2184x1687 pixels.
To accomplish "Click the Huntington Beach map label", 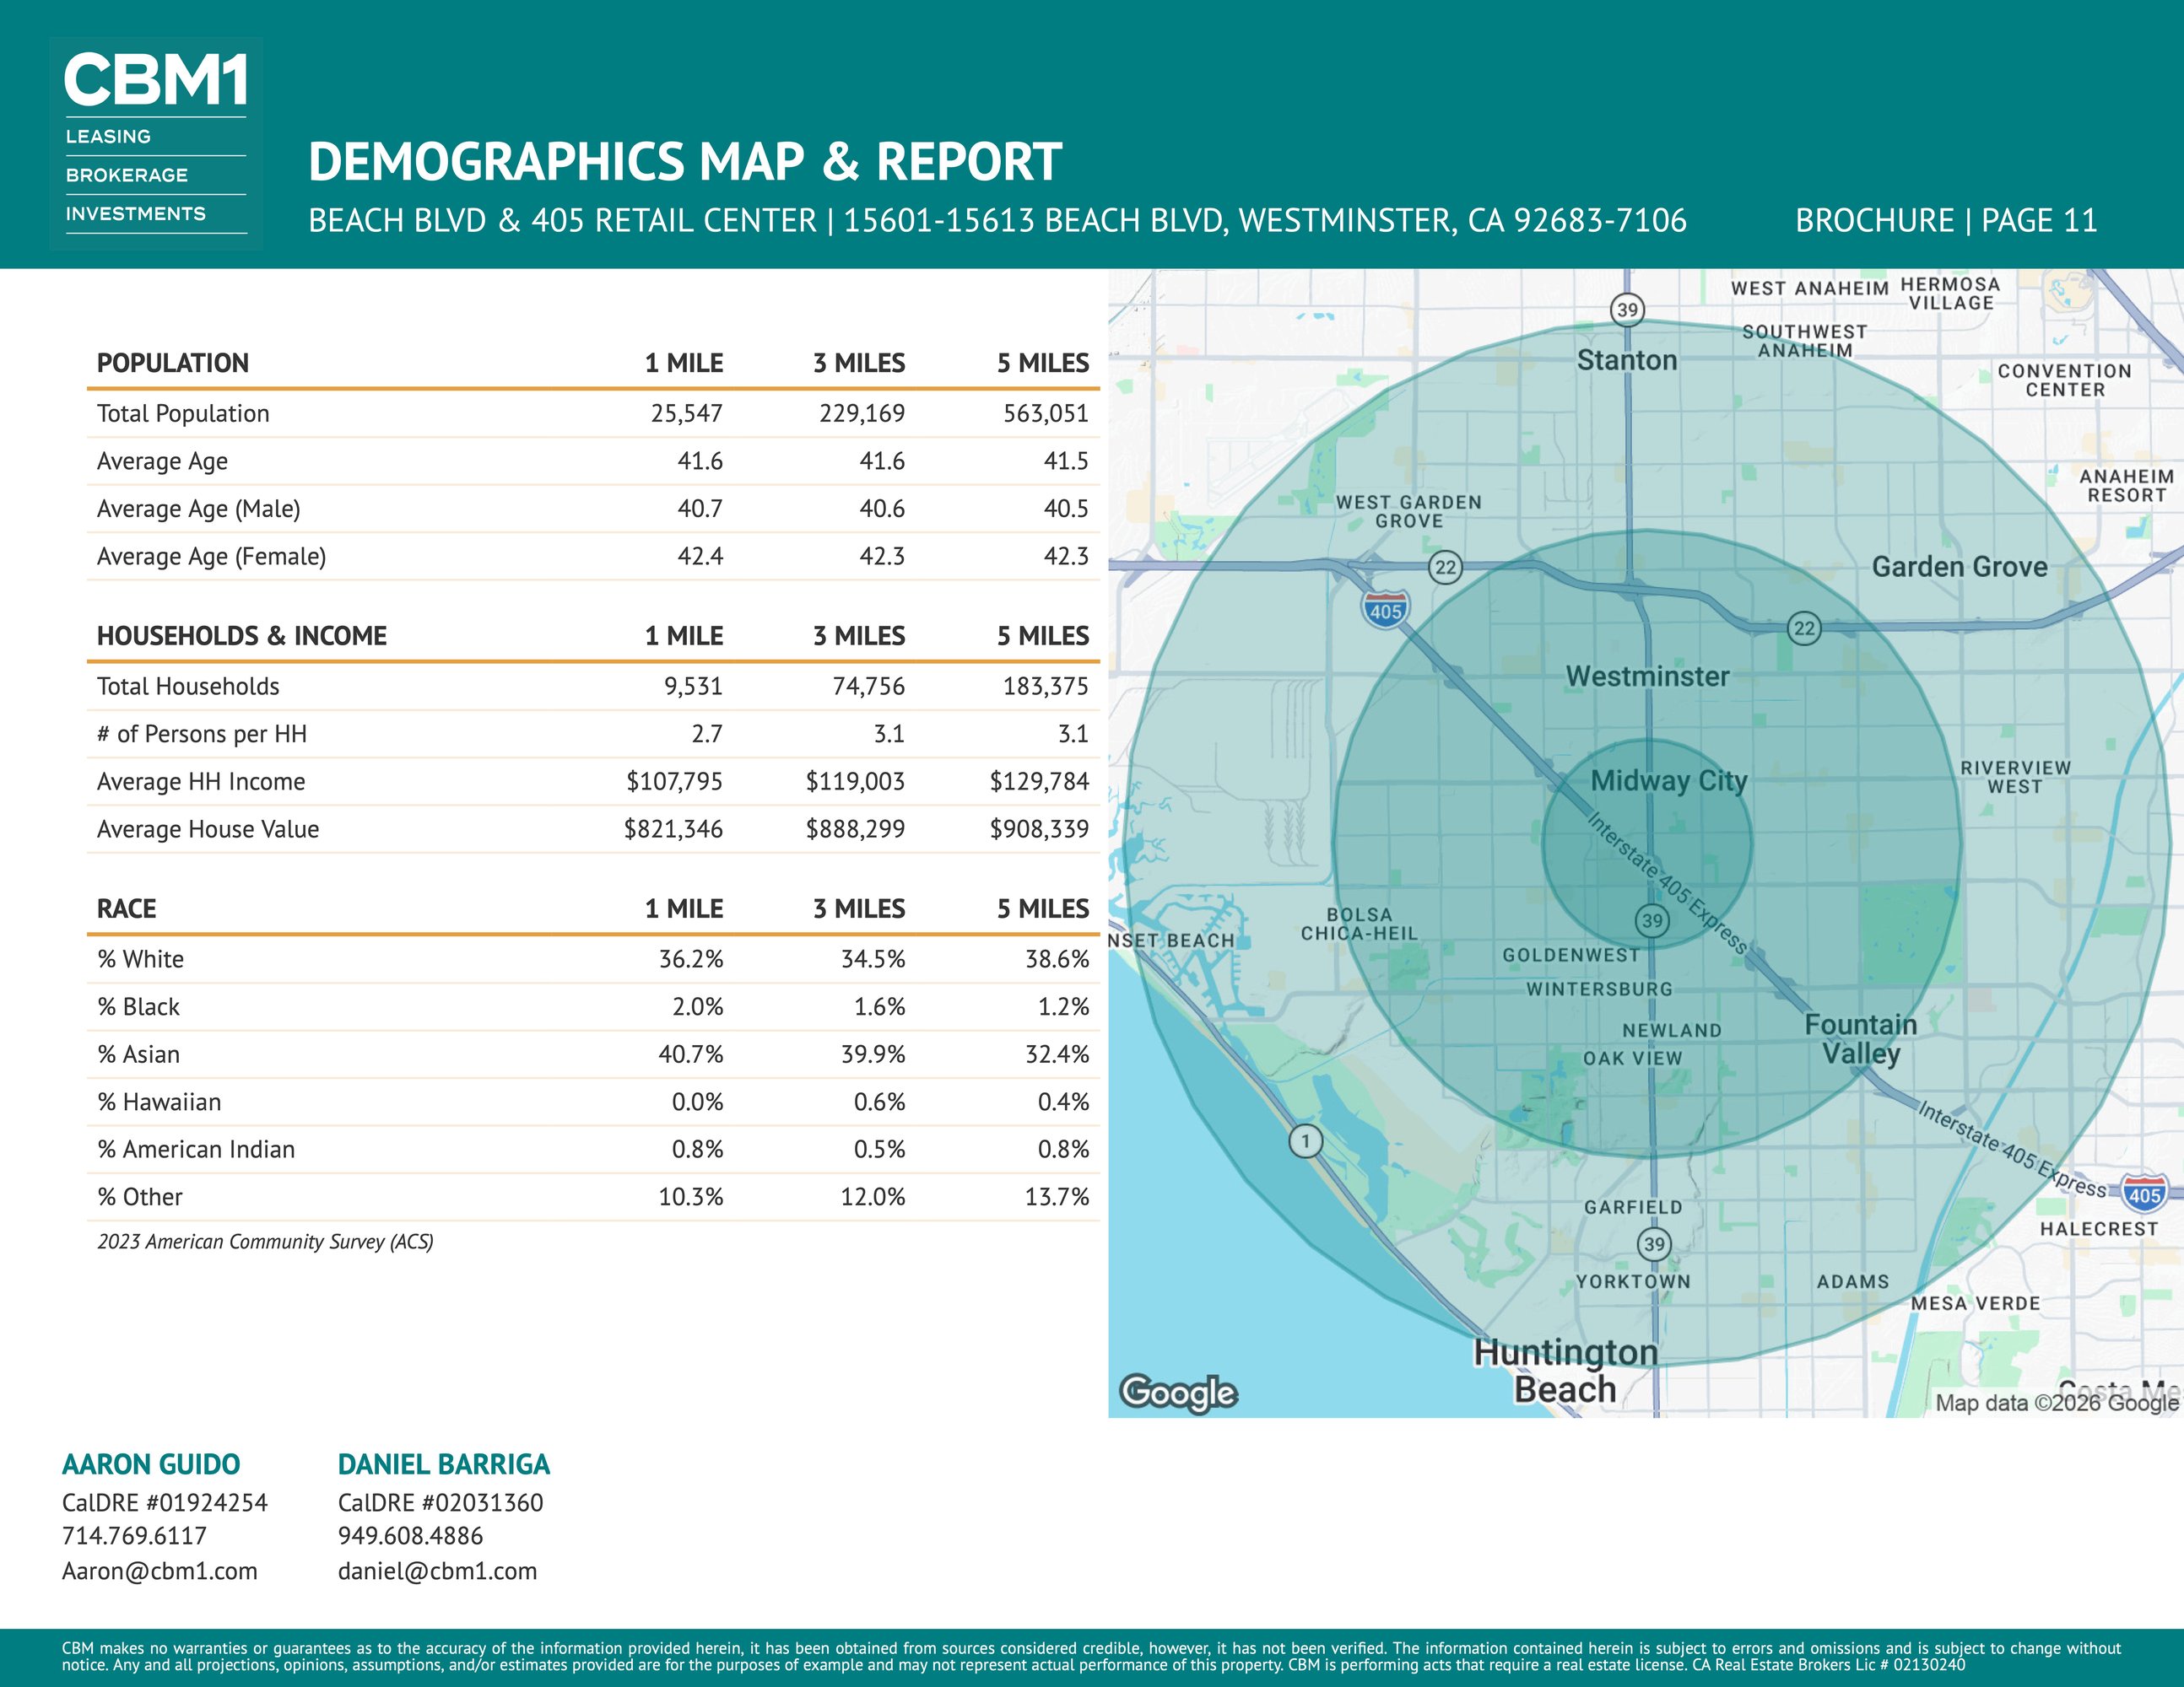I will (x=1566, y=1372).
